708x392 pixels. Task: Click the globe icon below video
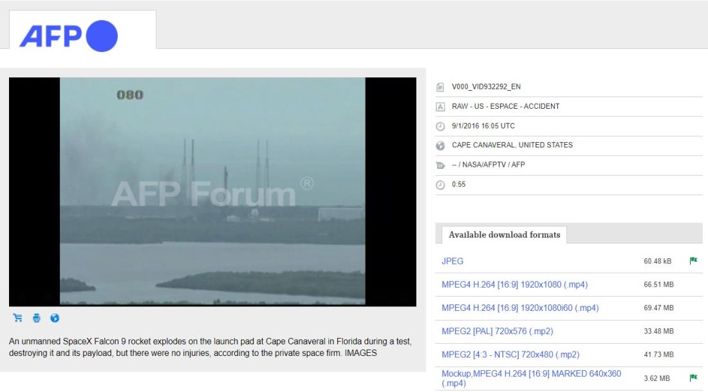[x=55, y=318]
